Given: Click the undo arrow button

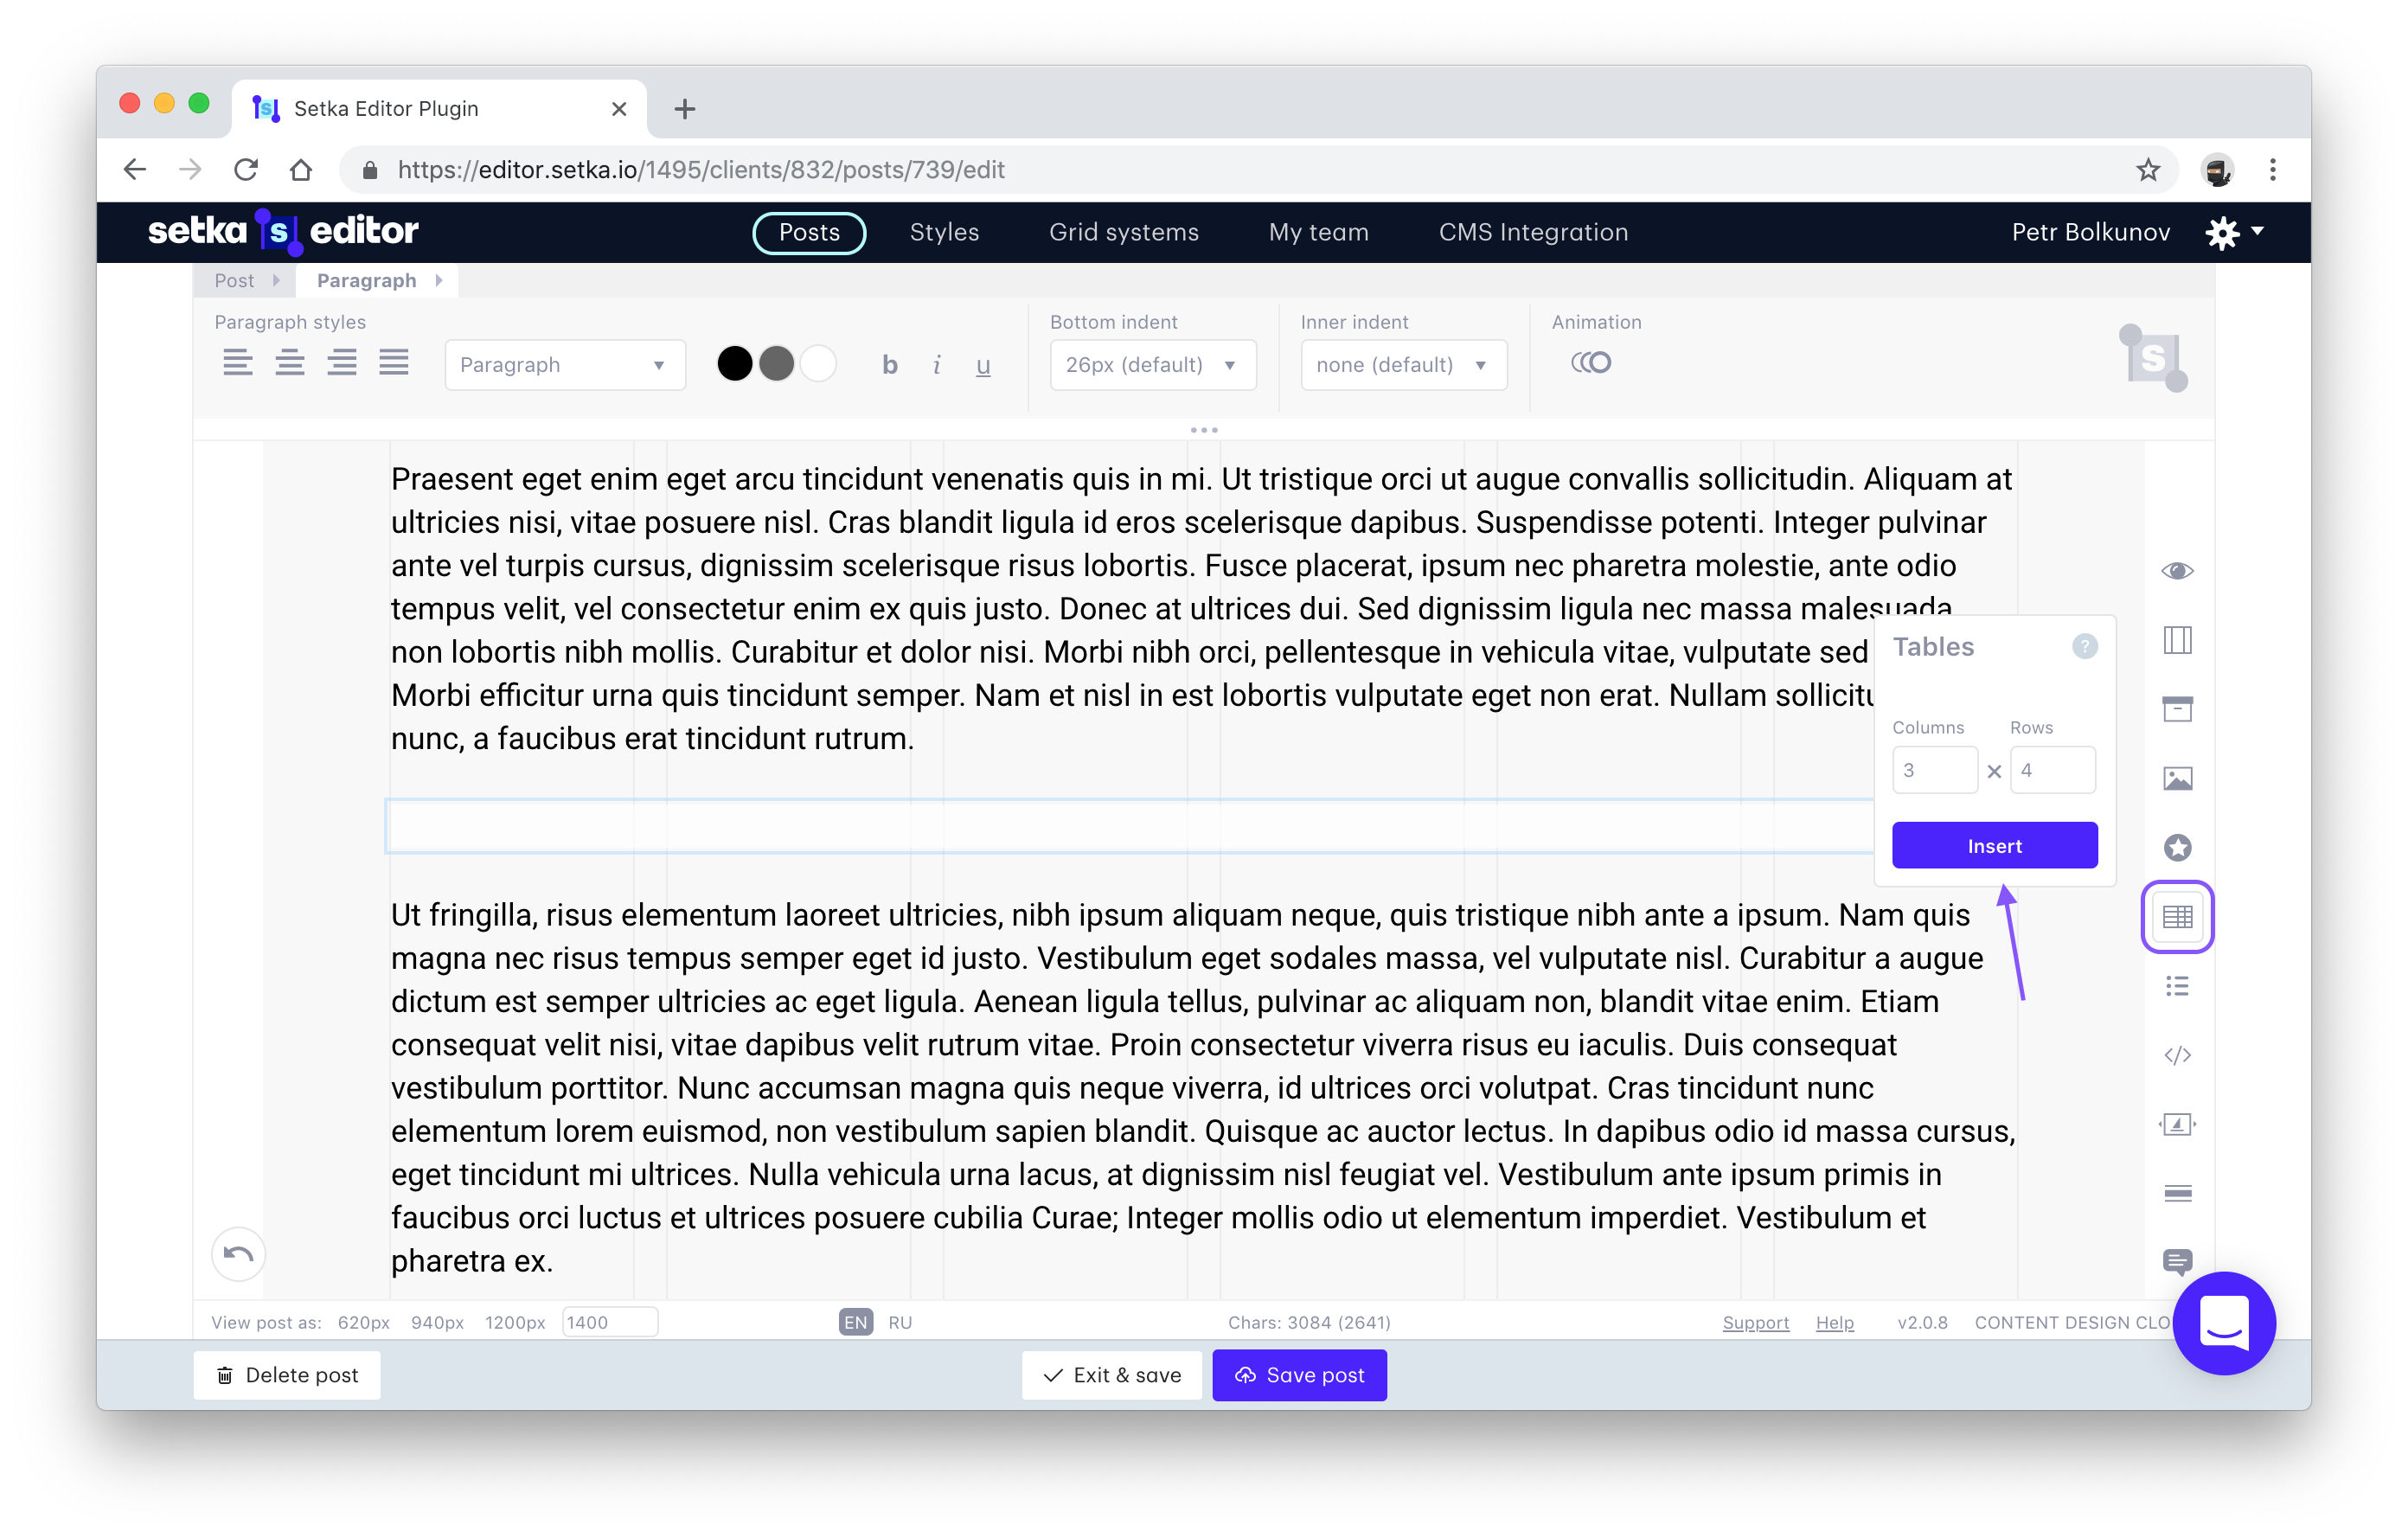Looking at the screenshot, I should pyautogui.click(x=238, y=1254).
